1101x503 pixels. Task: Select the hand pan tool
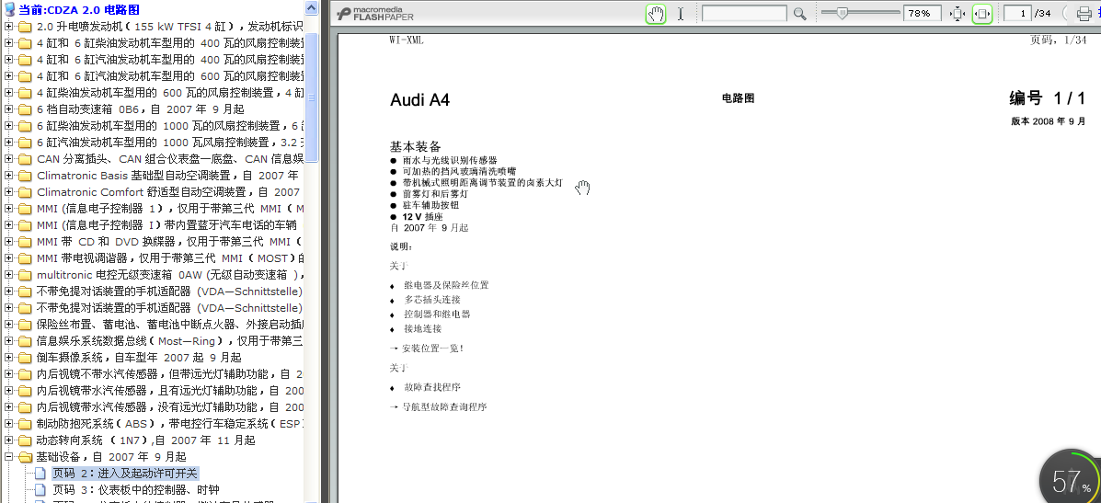click(656, 13)
